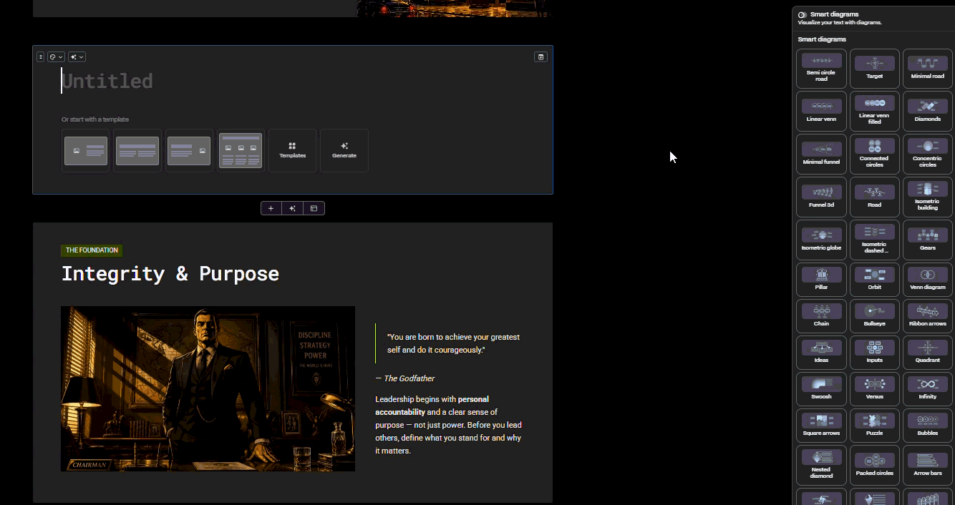The height and width of the screenshot is (505, 955).
Task: Insert the Bullseye diagram
Action: 874,315
